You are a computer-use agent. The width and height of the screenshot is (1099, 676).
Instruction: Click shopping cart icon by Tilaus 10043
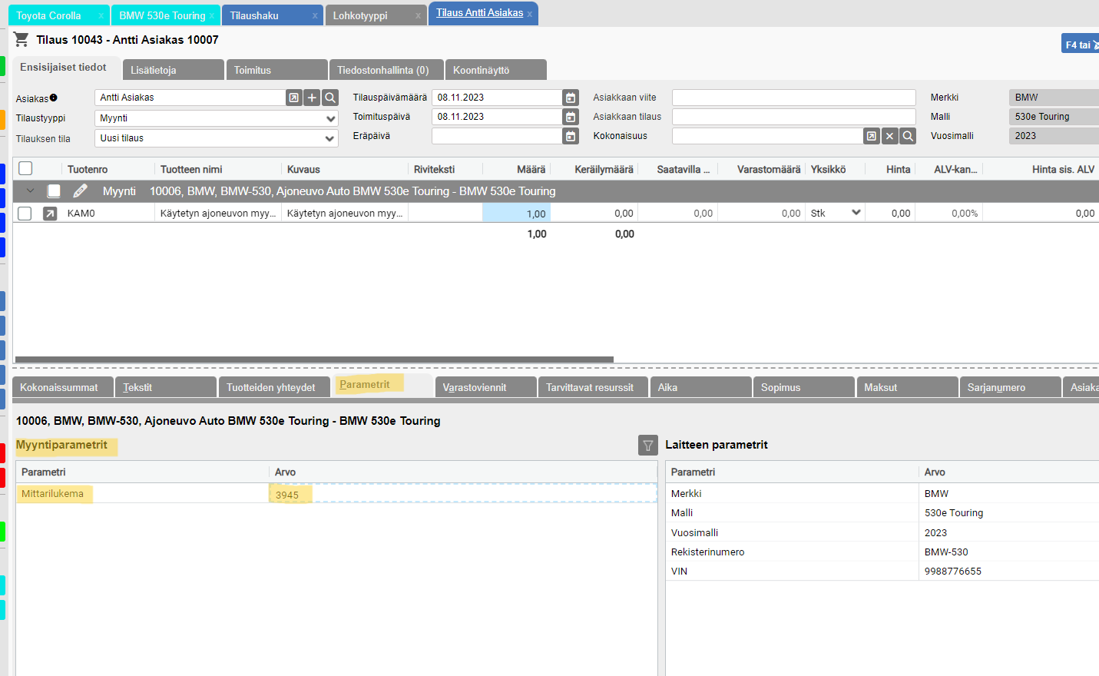click(x=22, y=39)
